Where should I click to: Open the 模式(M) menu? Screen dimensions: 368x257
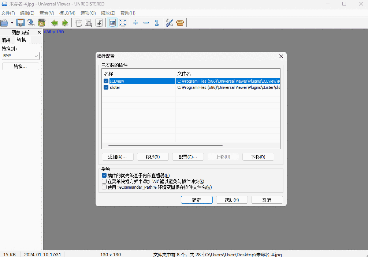67,13
